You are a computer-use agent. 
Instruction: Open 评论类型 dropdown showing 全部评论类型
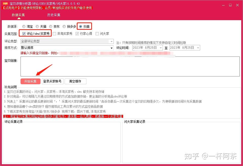[67, 41]
